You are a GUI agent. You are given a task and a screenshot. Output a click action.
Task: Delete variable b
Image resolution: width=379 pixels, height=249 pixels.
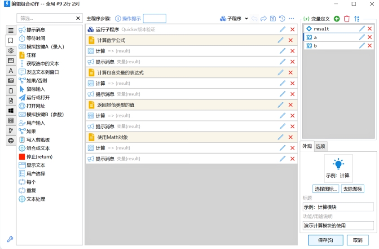(370, 46)
